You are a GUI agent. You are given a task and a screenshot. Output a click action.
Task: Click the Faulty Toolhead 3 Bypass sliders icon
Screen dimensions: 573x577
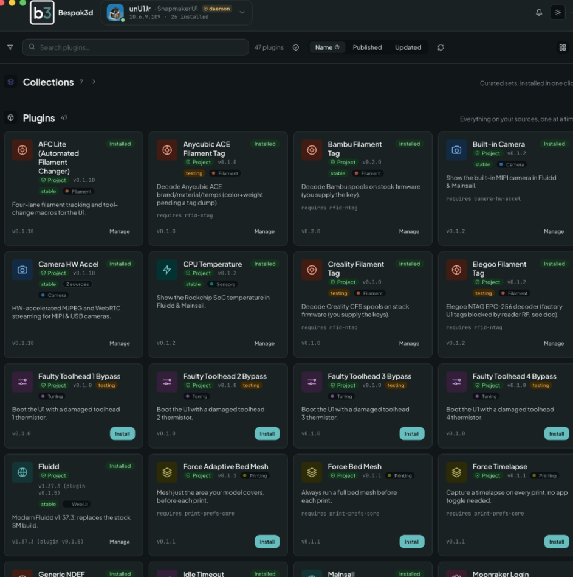[312, 382]
